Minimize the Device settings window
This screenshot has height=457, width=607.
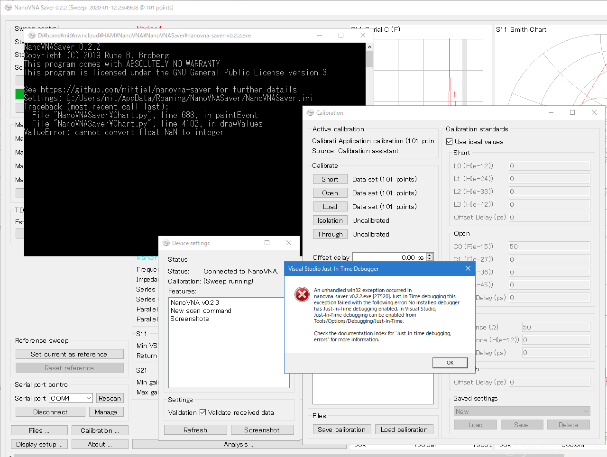coord(246,243)
